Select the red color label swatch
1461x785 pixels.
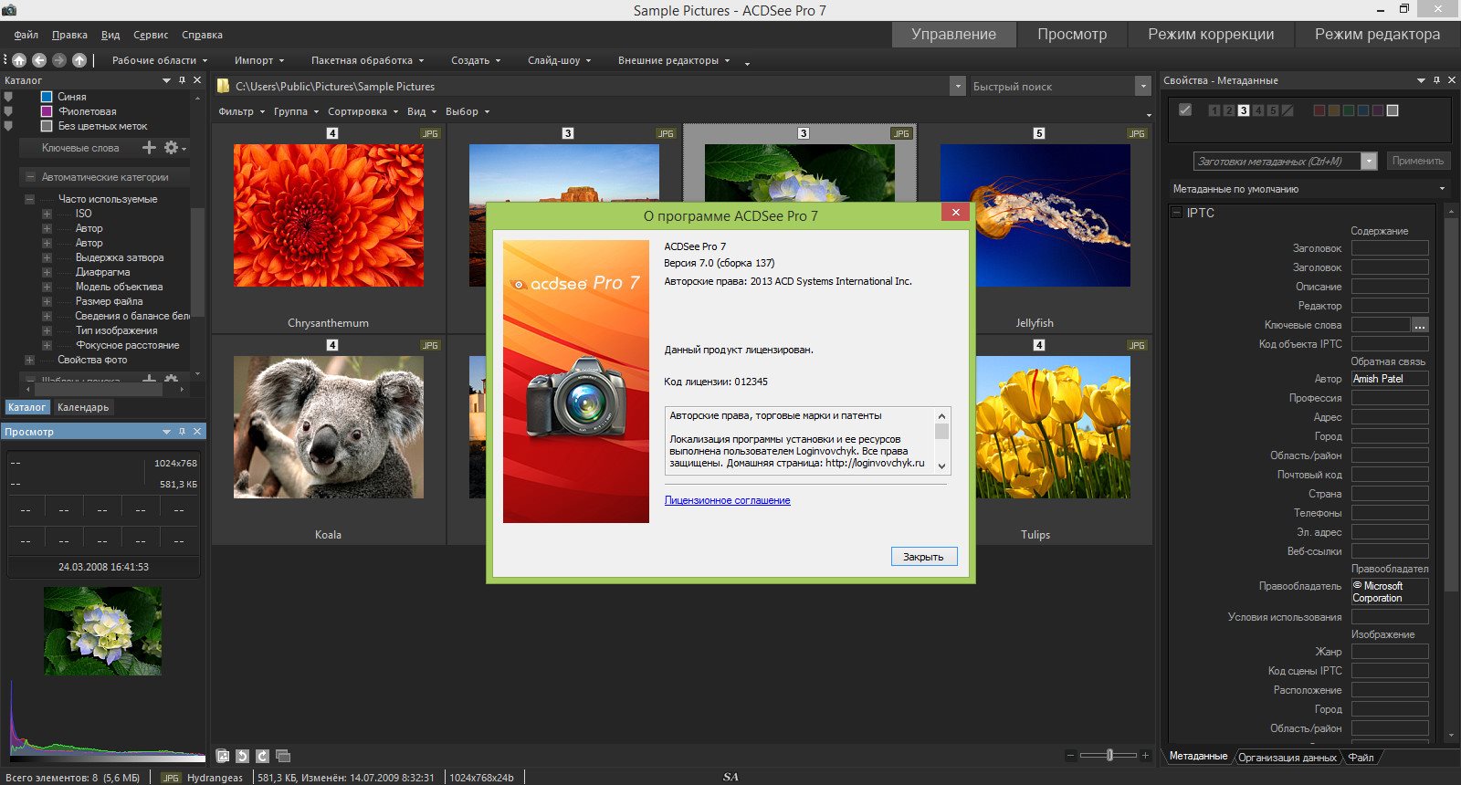(x=1319, y=110)
